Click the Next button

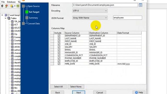pyautogui.click(x=79, y=92)
